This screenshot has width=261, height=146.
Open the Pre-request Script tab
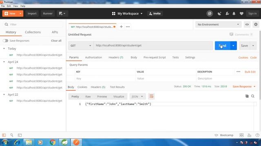155,57
